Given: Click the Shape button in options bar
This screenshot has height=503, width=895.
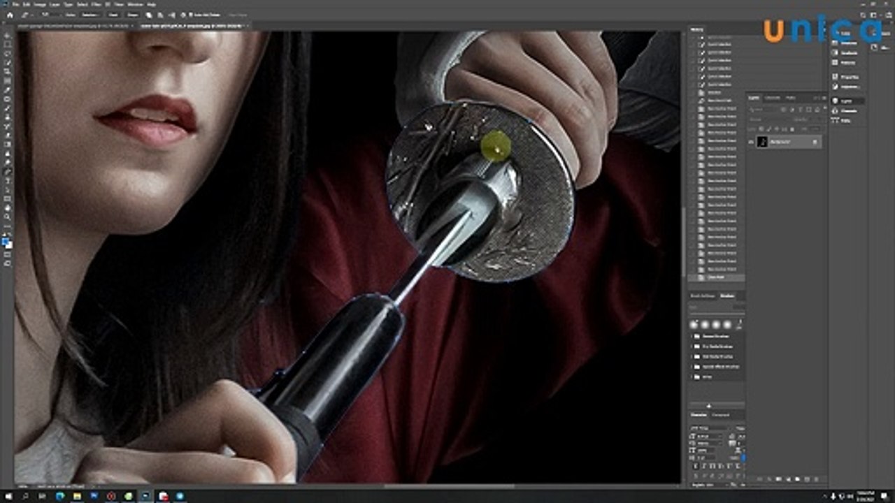Looking at the screenshot, I should pos(133,15).
